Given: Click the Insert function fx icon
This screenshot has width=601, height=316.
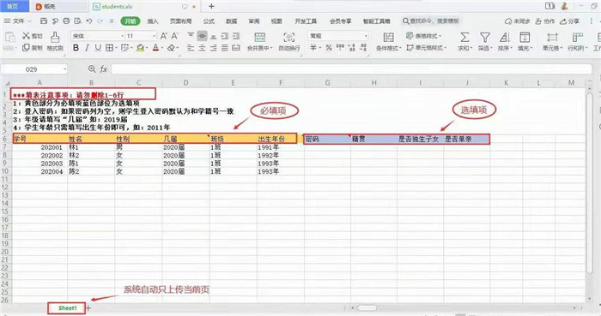Looking at the screenshot, I should tap(104, 69).
